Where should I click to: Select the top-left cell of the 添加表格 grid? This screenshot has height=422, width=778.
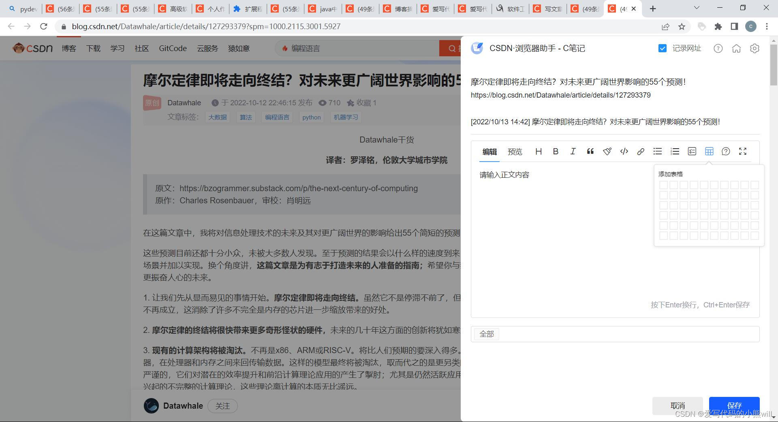663,185
